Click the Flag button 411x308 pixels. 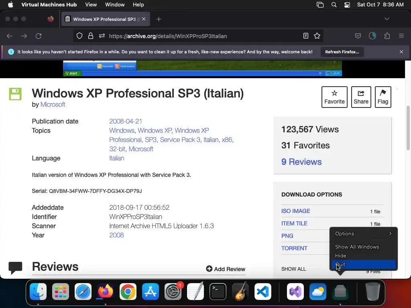pos(383,97)
